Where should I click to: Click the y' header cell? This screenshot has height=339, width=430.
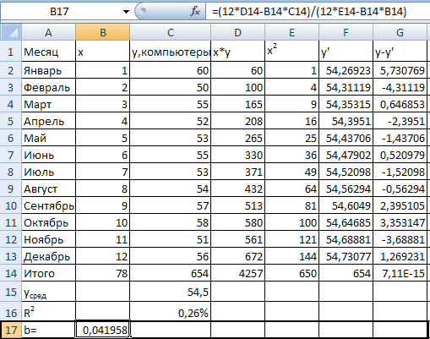point(346,52)
